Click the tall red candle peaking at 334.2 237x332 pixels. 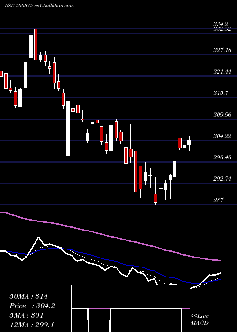point(36,45)
